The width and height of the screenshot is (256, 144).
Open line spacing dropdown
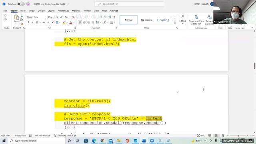[x=98, y=22]
